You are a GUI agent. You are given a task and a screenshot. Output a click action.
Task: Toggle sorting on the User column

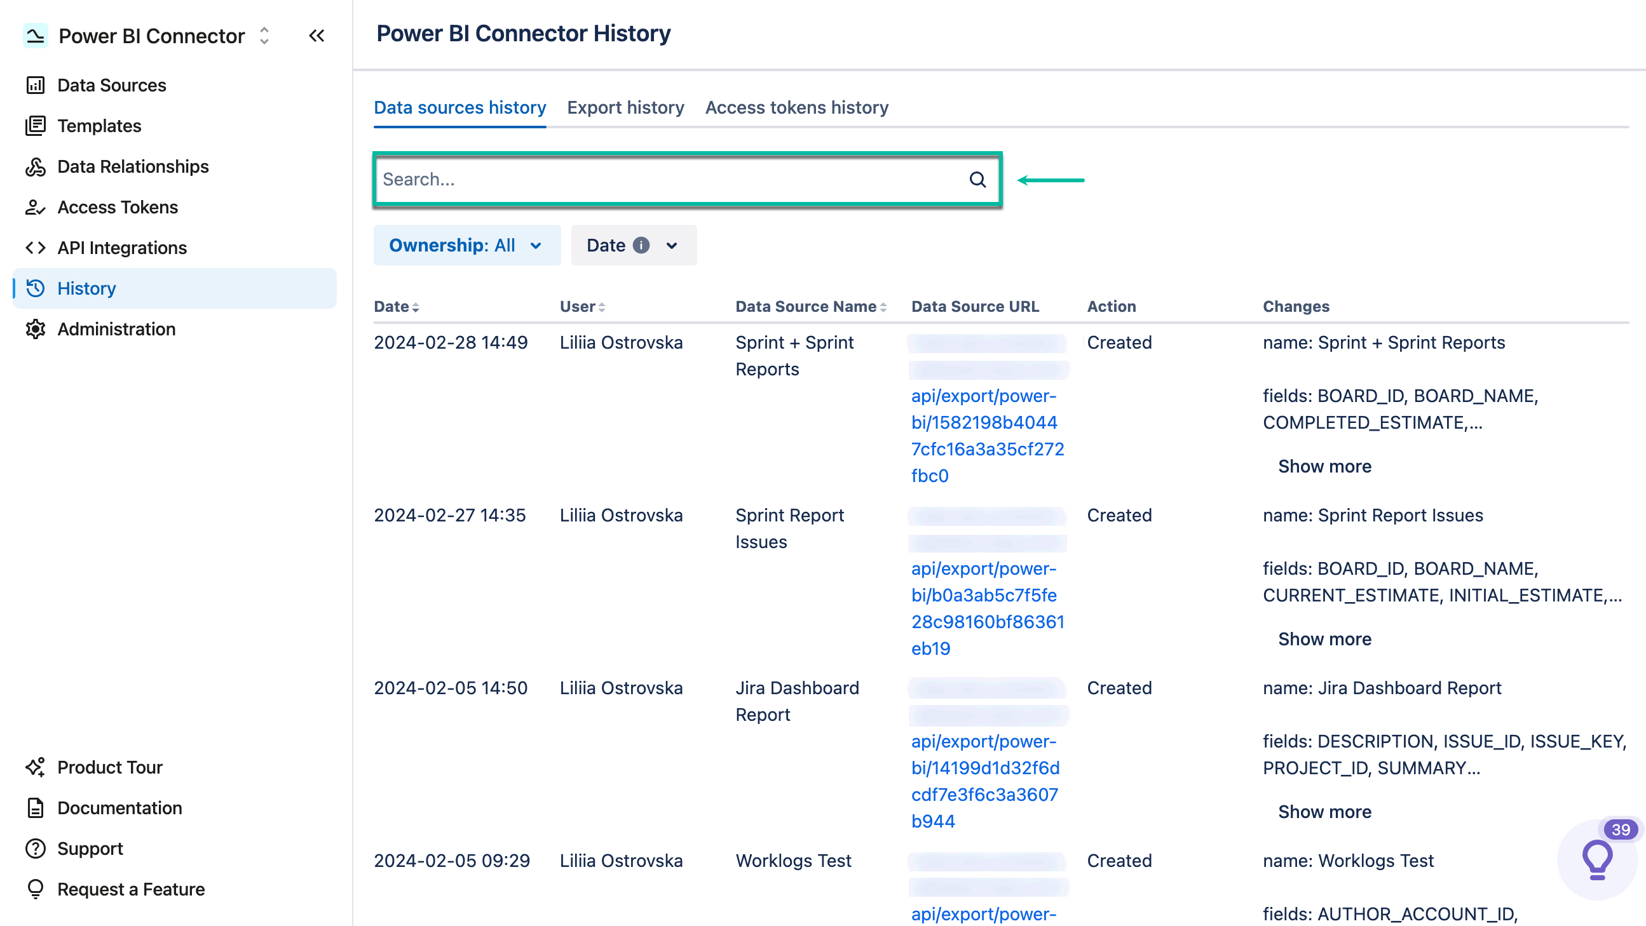[x=602, y=307]
